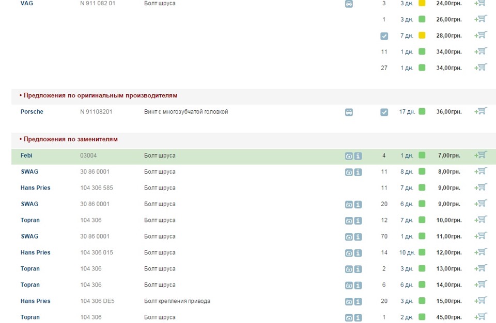Select part number N 911 082 01
Viewport: 496px width, 323px height.
click(x=98, y=3)
